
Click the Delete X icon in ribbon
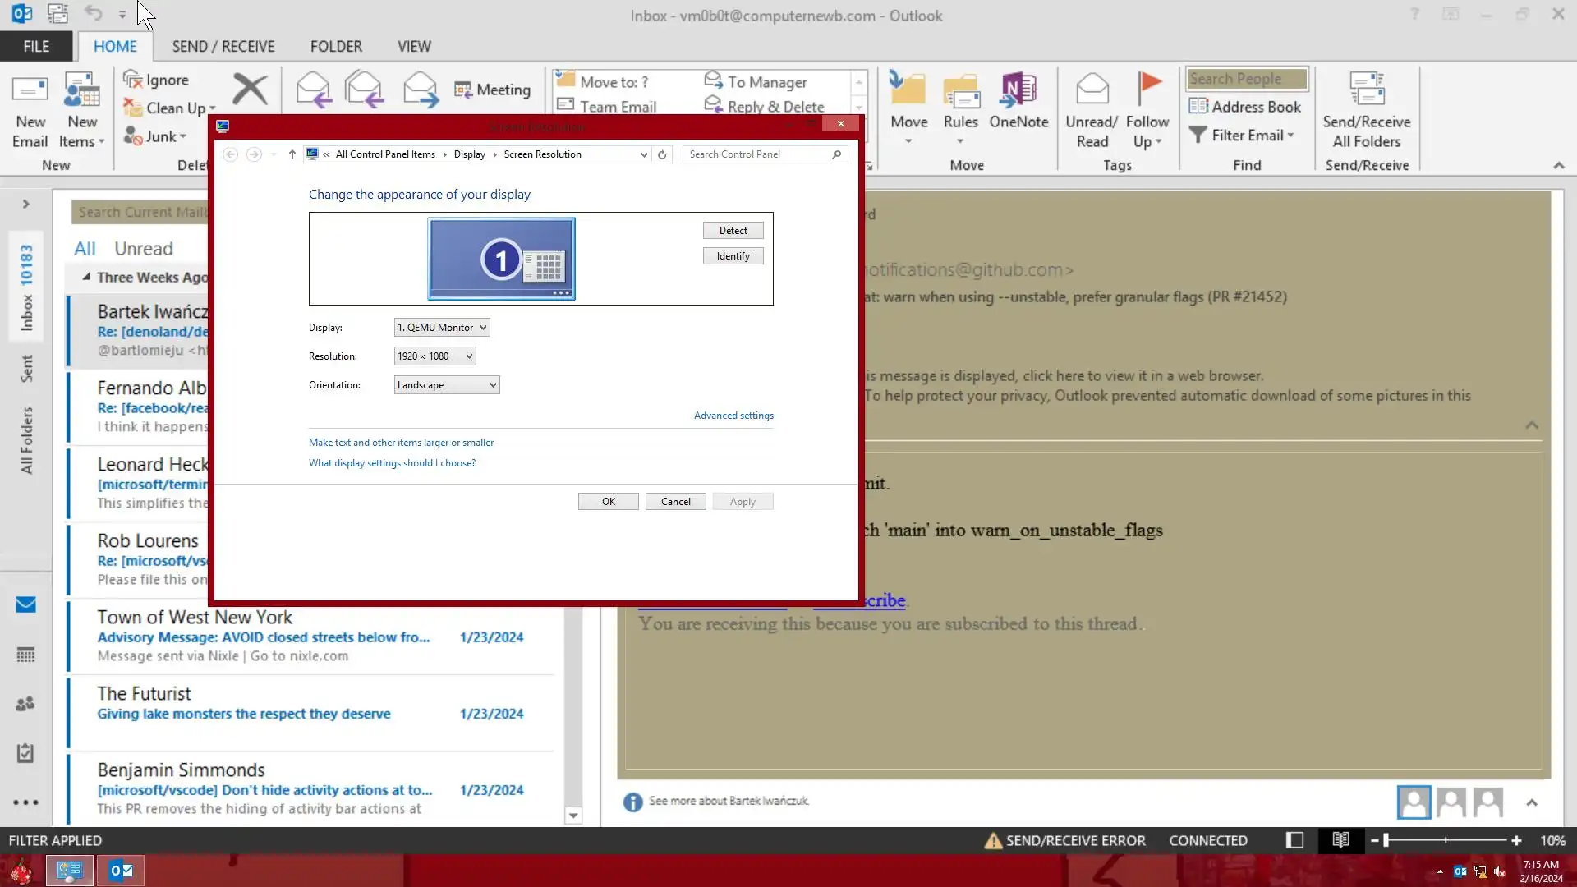pyautogui.click(x=250, y=90)
